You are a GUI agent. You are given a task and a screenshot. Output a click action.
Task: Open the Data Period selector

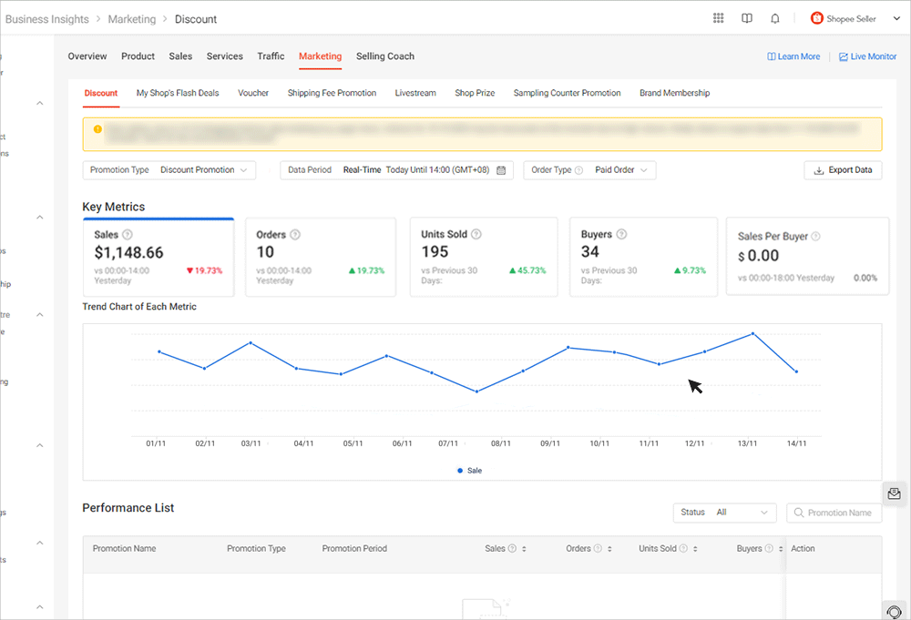click(x=397, y=170)
